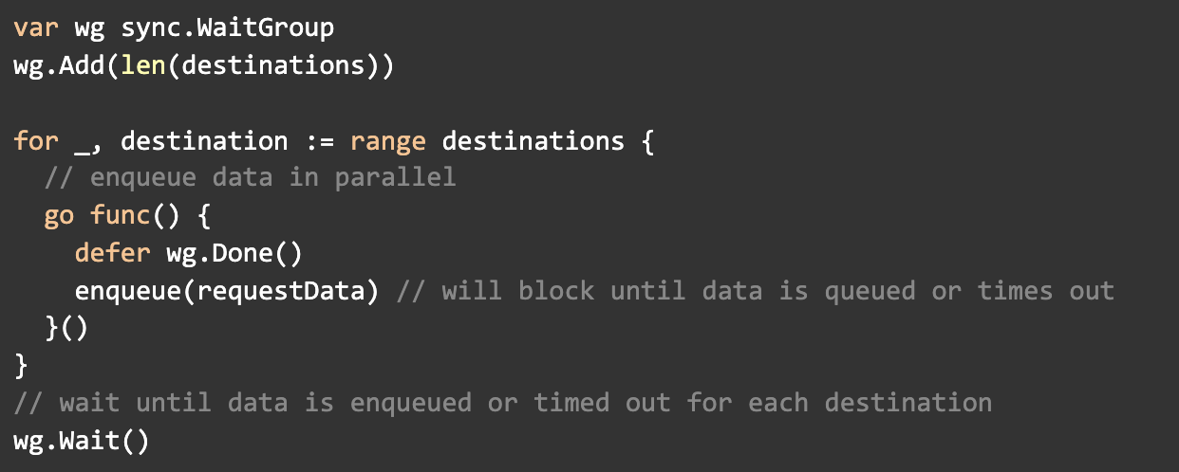
Task: Click the 'func()' anonymous function text
Action: (135, 215)
